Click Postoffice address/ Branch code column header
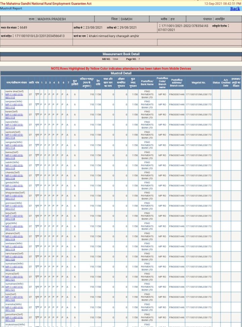Viewport: 242px width, 327px height. point(177,82)
